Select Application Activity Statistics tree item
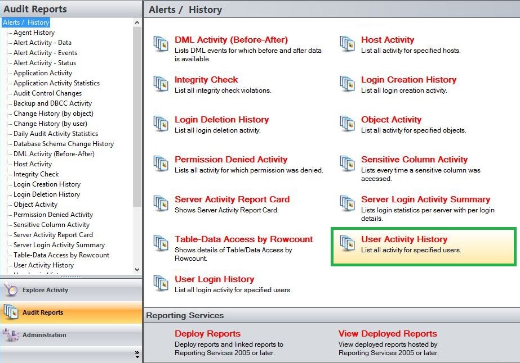The height and width of the screenshot is (363, 520). [56, 83]
